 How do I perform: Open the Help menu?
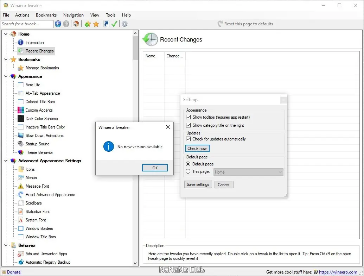click(126, 15)
